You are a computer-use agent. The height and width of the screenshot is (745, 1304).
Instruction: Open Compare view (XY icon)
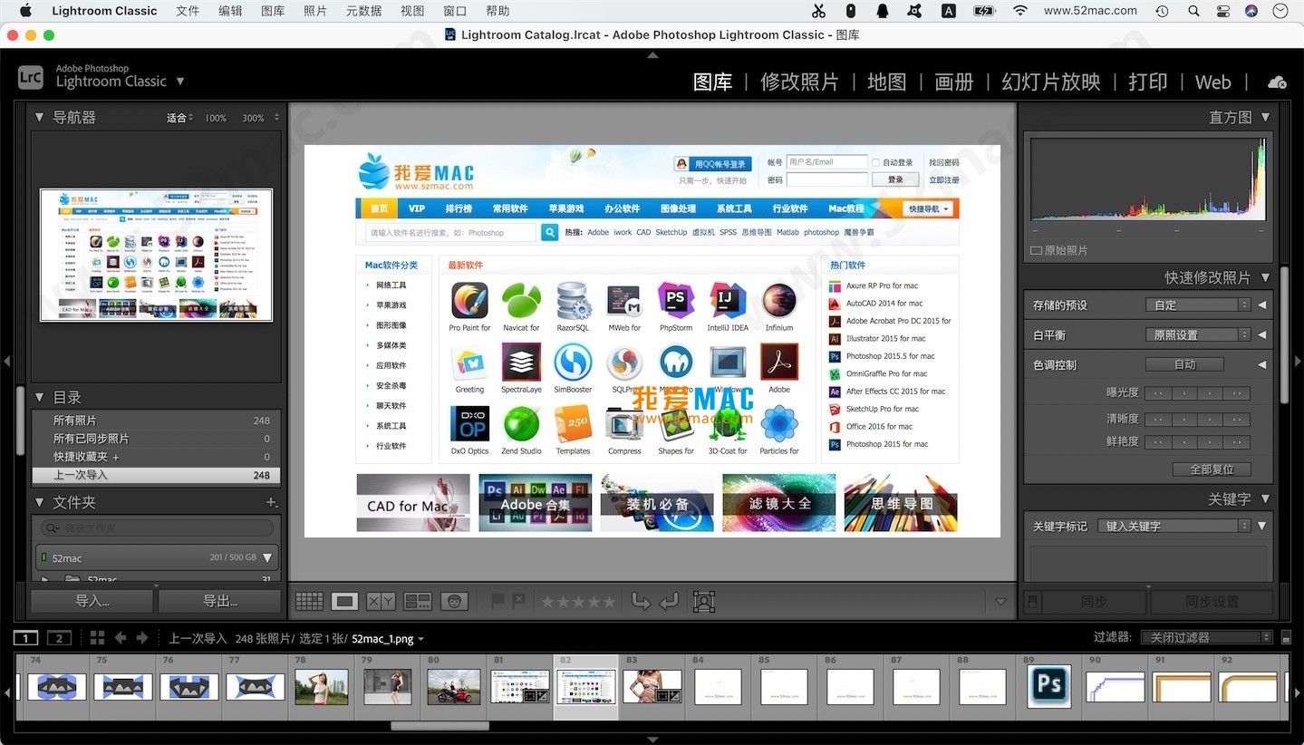(381, 601)
